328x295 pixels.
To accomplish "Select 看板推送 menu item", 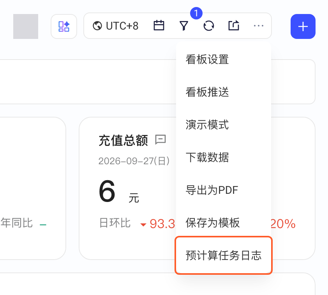I will (x=224, y=92).
